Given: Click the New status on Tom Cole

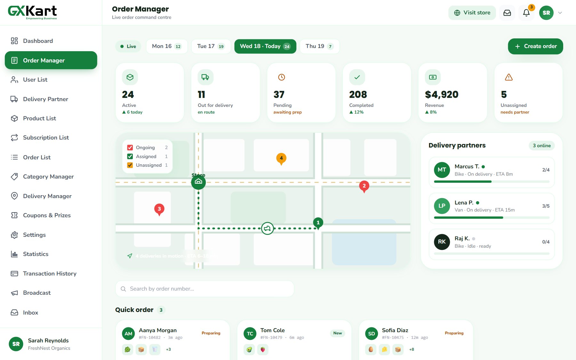Looking at the screenshot, I should click(338, 333).
